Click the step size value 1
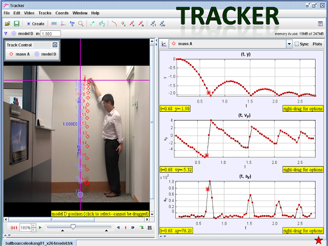The height and width of the screenshot is (246, 328). pos(126,228)
